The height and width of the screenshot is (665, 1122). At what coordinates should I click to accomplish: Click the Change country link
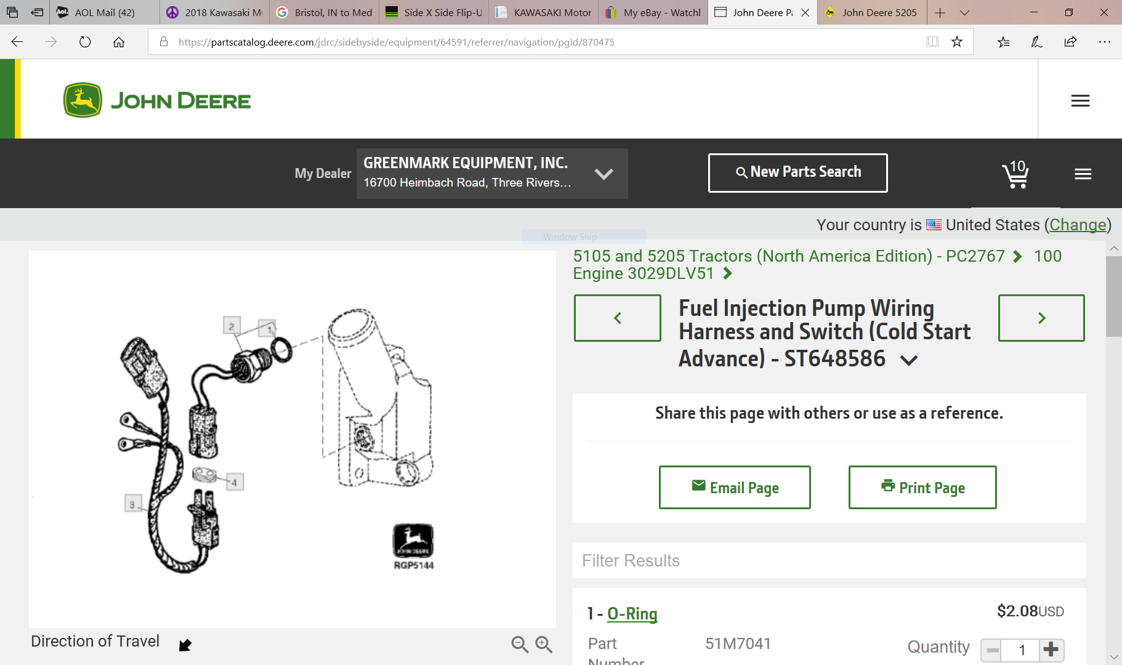[1078, 225]
